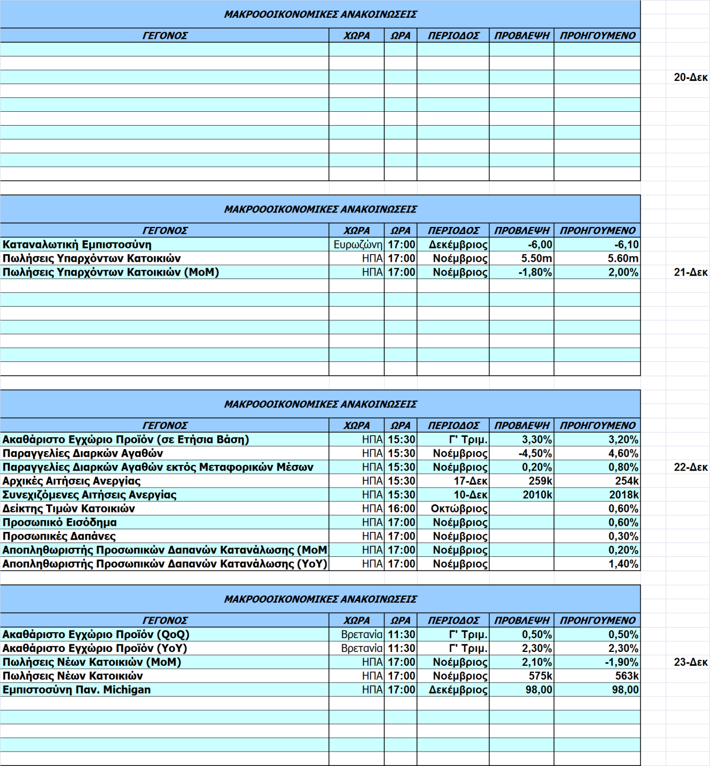Select the Ευρωζώνη country cell
Screen dimensions: 710x766
point(357,245)
